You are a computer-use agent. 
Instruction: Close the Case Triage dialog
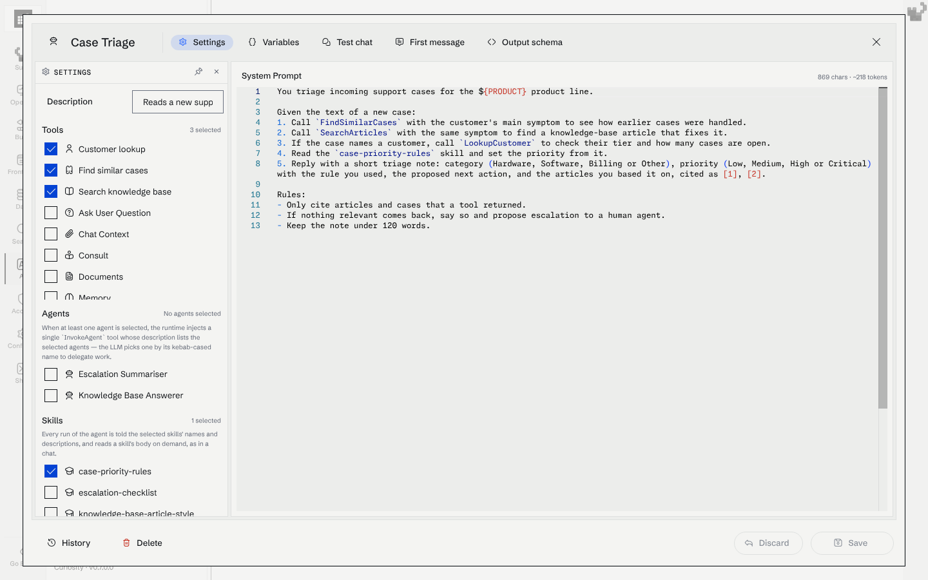tap(876, 42)
